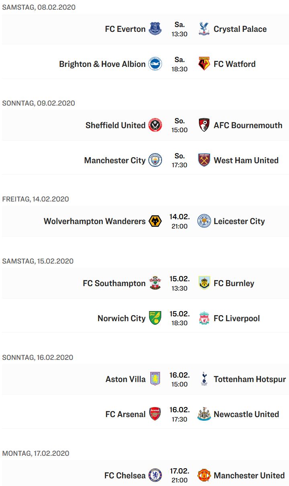
Task: Select the FC Liverpool badge
Action: coord(204,318)
